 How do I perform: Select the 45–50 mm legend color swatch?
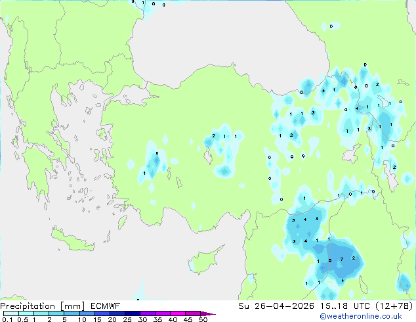click(193, 313)
